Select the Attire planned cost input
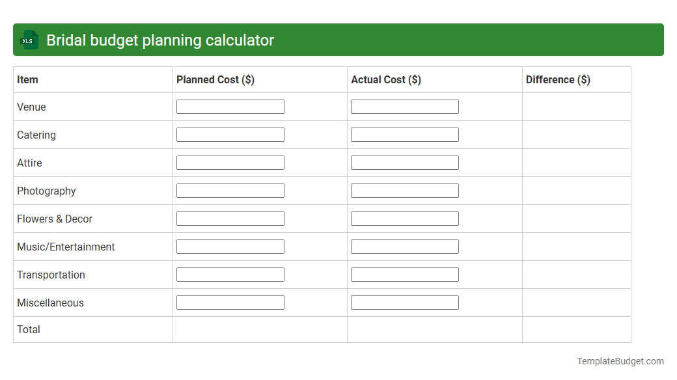677x380 pixels. tap(230, 162)
